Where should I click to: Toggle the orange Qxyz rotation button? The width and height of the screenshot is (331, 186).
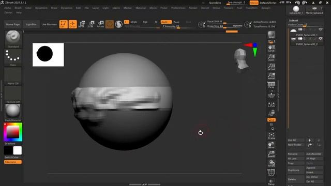271,120
